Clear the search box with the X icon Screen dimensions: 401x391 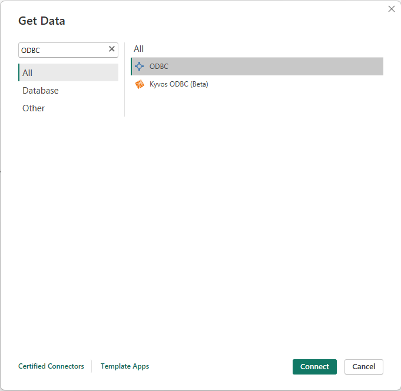112,49
